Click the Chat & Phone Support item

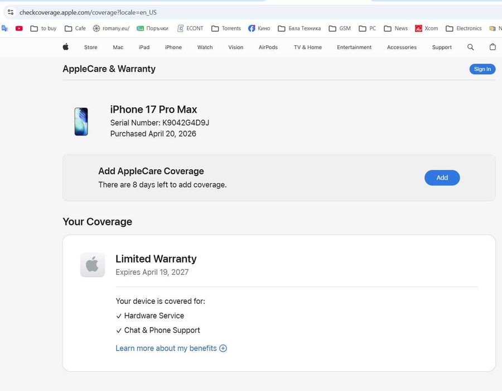[162, 331]
